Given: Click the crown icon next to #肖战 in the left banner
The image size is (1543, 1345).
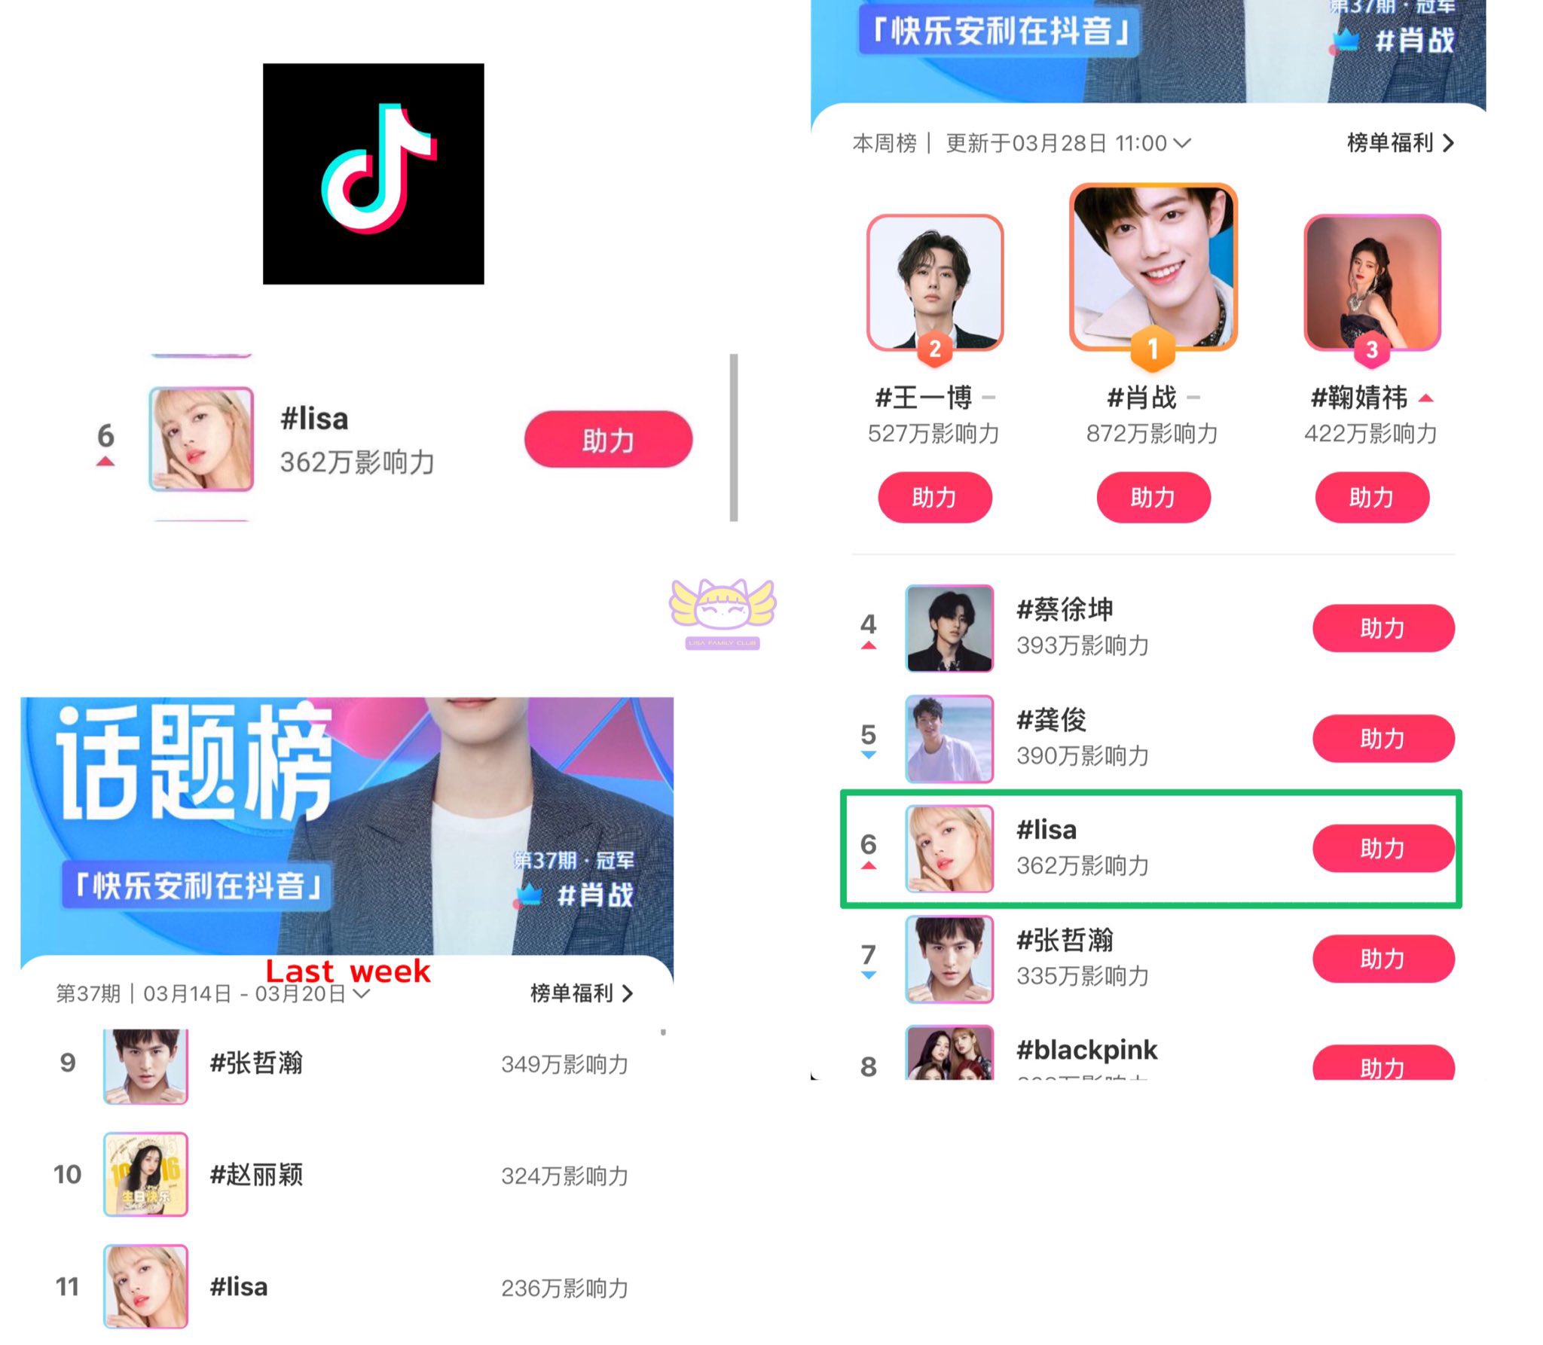Looking at the screenshot, I should pos(530,895).
